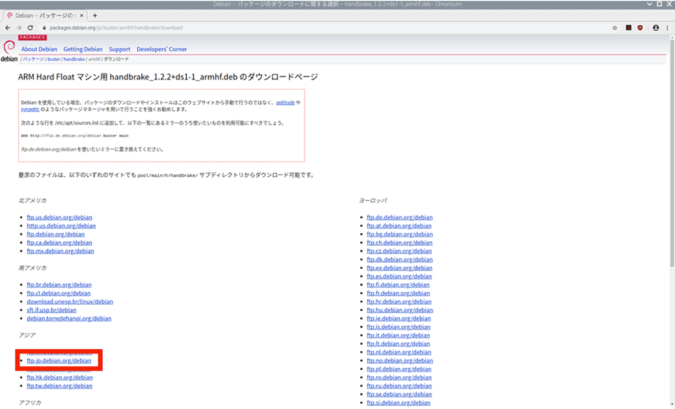675x409 pixels.
Task: Download from debian.torredehanoi.org/debian
Action: 69,318
